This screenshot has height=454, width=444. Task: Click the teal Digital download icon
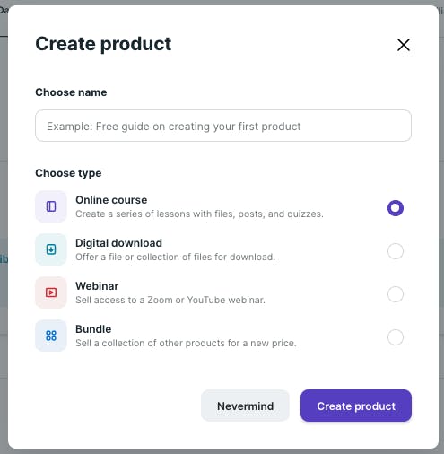pos(51,249)
